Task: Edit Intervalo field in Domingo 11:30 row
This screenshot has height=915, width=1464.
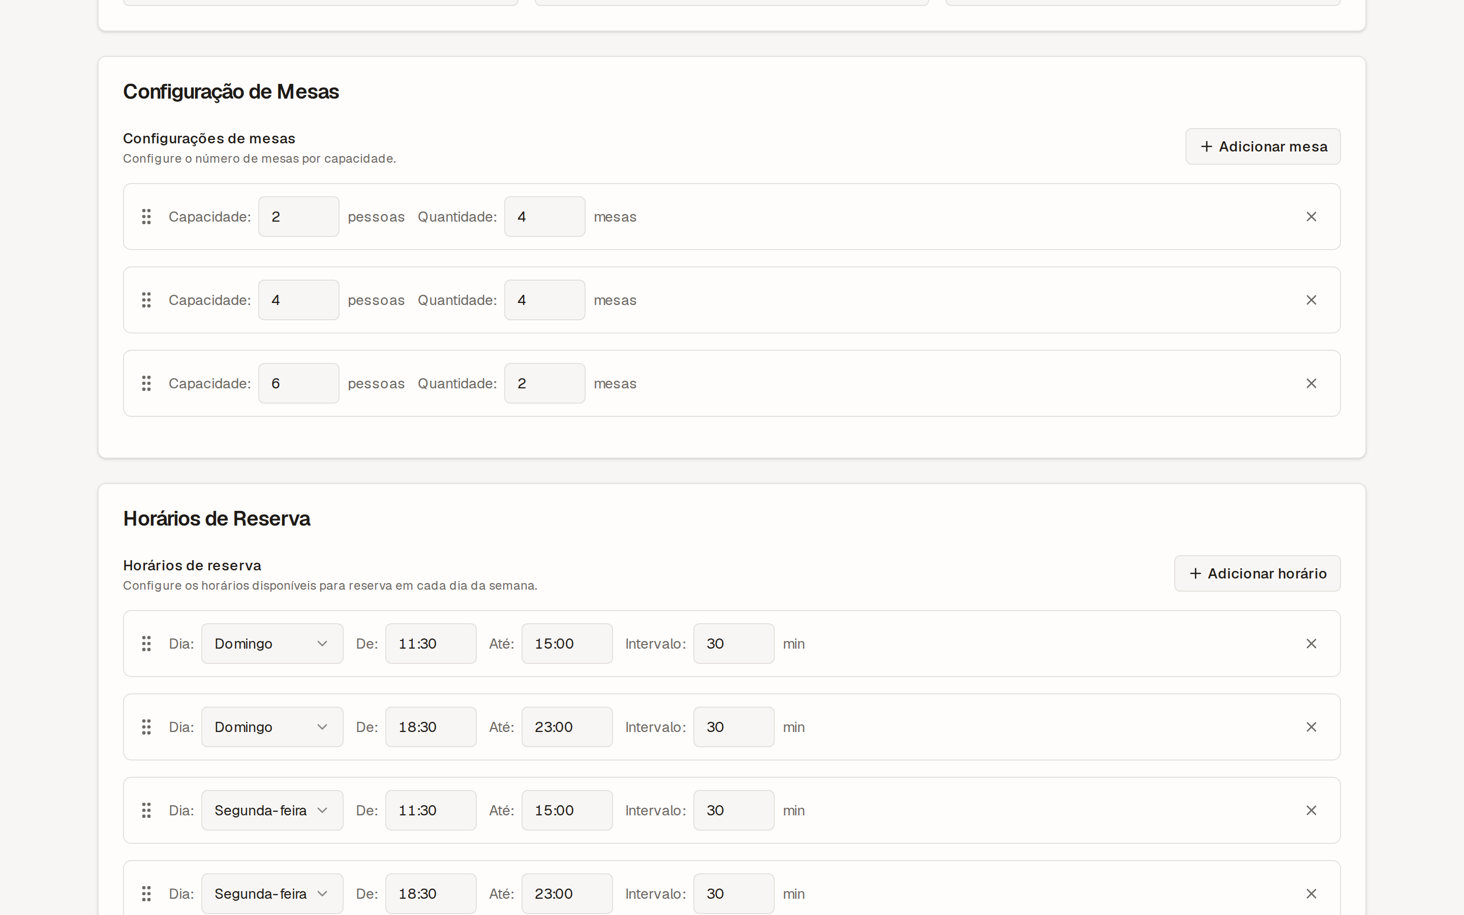Action: click(734, 644)
